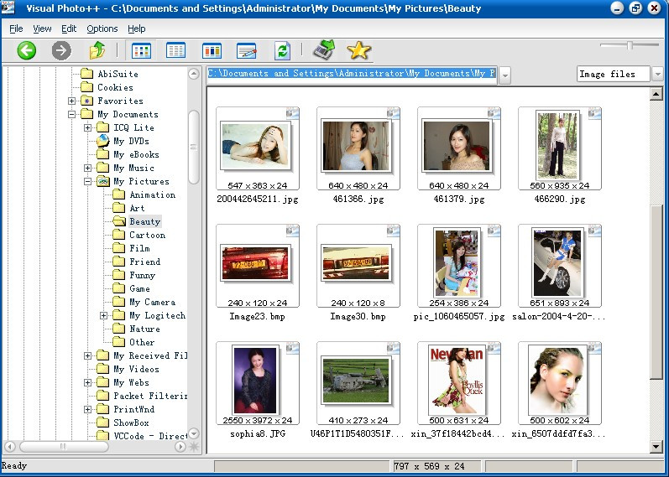Viewport: 669px width, 477px height.
Task: Click the scanner acquire icon in toolbar
Action: 324,50
